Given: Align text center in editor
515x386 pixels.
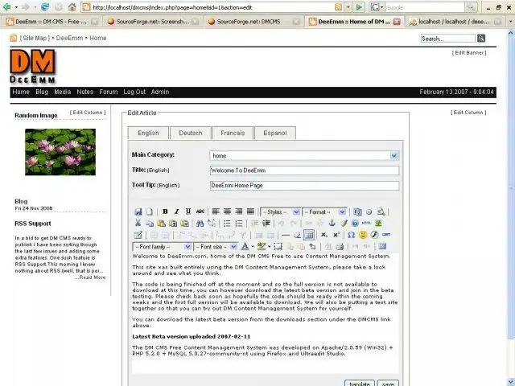Looking at the screenshot, I should pyautogui.click(x=227, y=211).
